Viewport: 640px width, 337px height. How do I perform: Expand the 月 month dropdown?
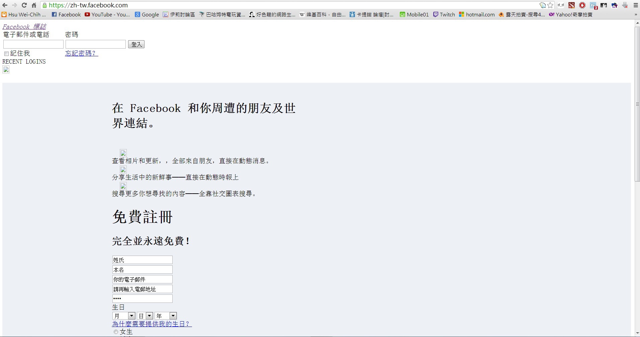tap(124, 316)
